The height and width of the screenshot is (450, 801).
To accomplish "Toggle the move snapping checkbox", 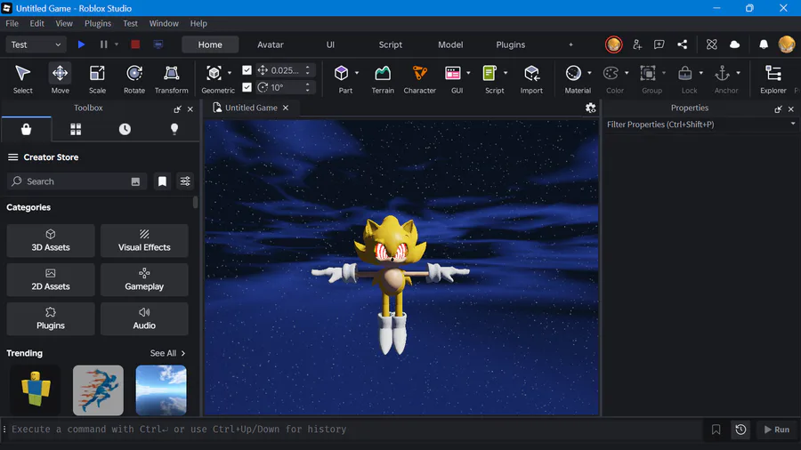I will [247, 70].
